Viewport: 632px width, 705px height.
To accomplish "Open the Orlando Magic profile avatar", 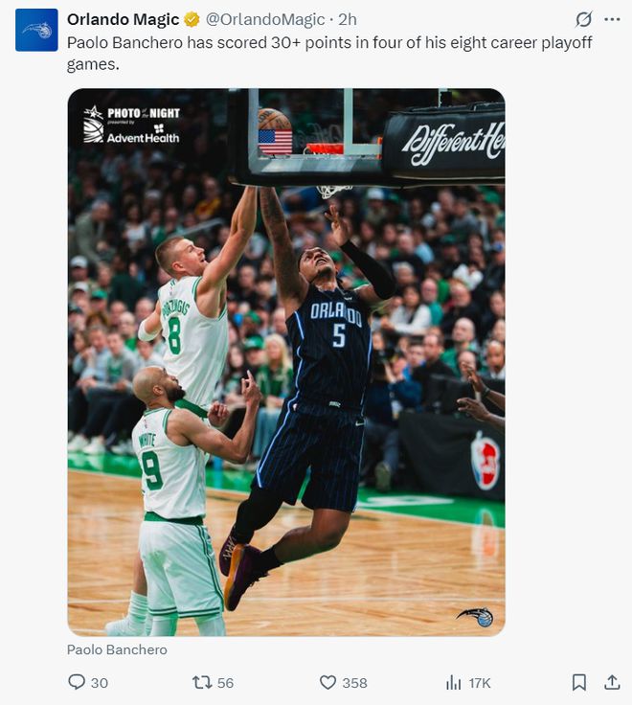I will (x=36, y=30).
